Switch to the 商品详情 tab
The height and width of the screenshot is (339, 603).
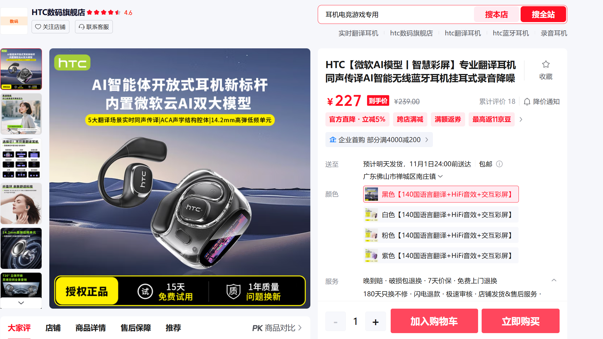[x=91, y=328]
